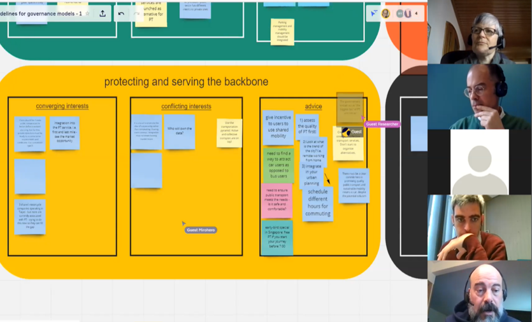Open the video tile of man with hand on chin
The image size is (532, 322).
point(480,97)
